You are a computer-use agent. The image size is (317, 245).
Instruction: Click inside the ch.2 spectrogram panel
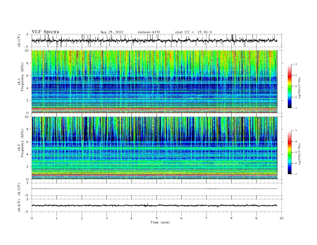click(x=154, y=148)
